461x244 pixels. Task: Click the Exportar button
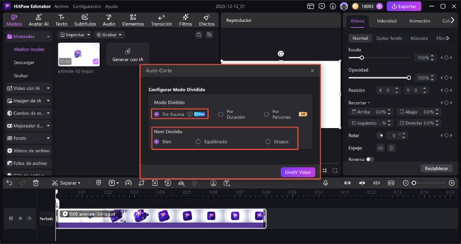pos(404,6)
